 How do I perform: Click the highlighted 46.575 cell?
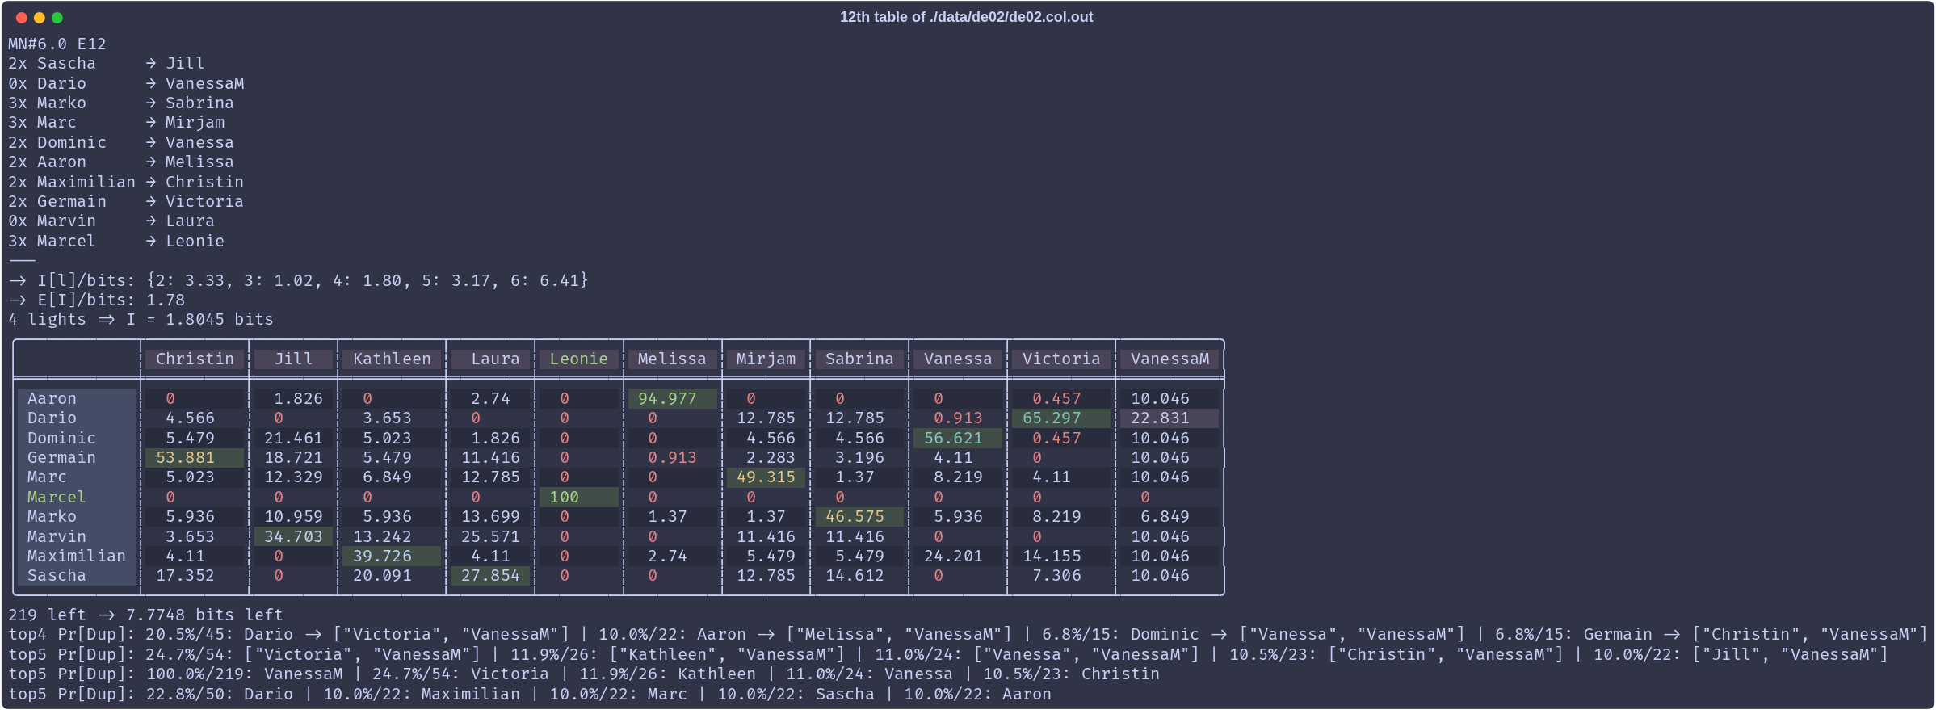859,516
